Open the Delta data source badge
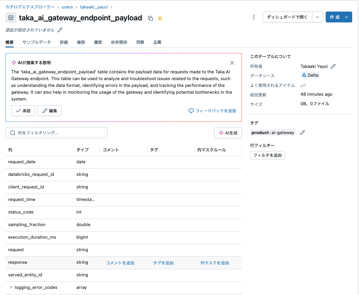 coord(310,75)
